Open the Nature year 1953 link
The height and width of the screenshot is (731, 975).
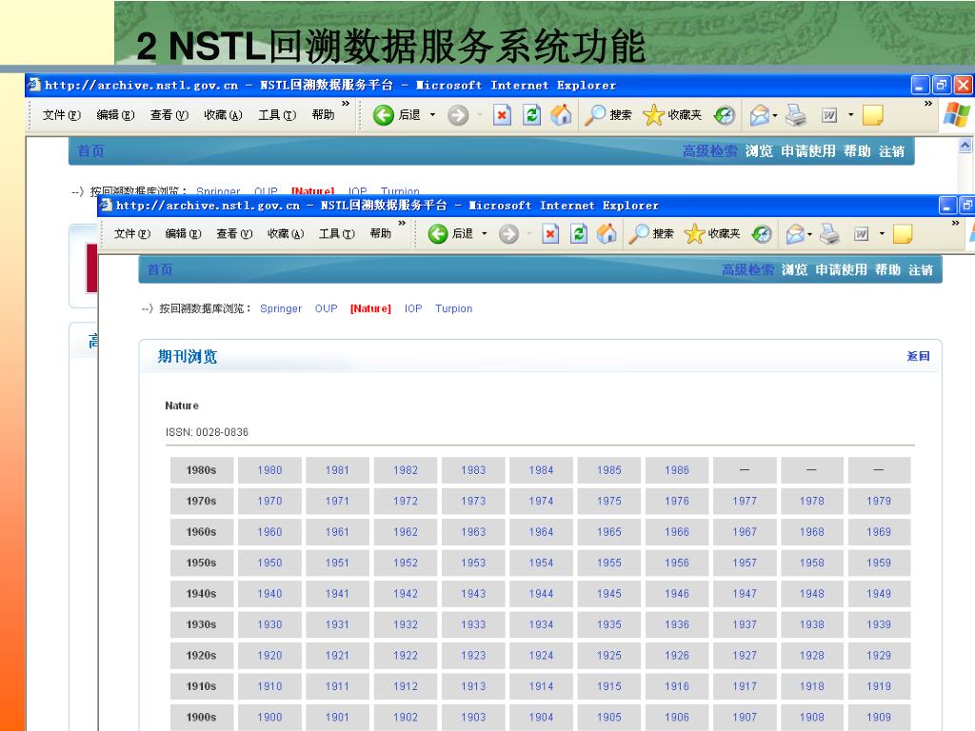coord(473,563)
